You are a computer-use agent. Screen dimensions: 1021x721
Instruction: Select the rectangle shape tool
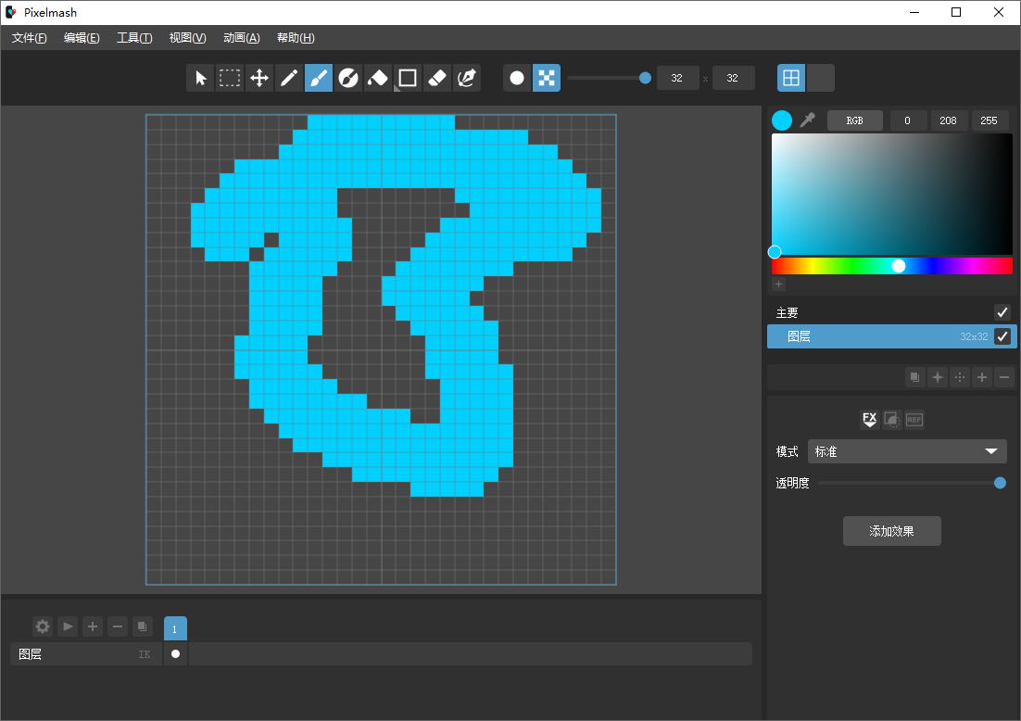coord(408,78)
